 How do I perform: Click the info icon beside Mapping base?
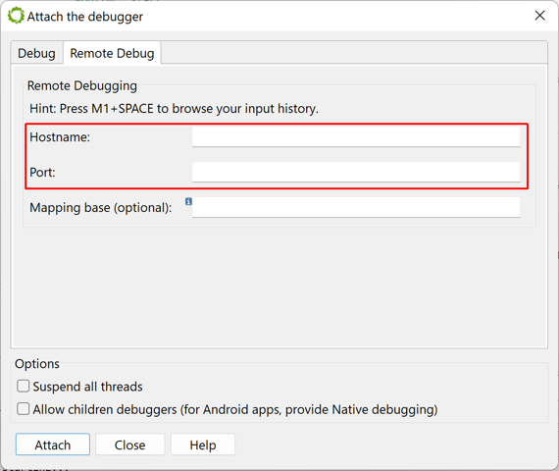(x=188, y=201)
